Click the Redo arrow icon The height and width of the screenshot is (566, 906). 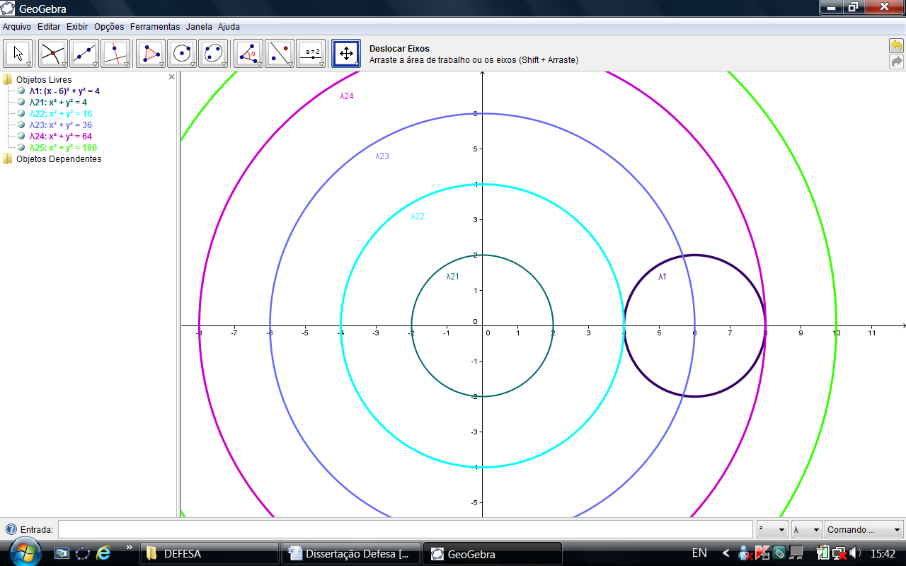896,62
